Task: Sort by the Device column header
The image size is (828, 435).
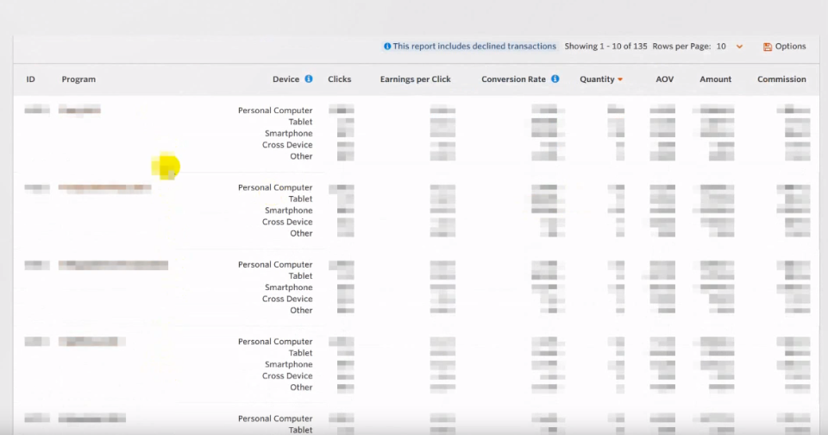Action: (285, 79)
